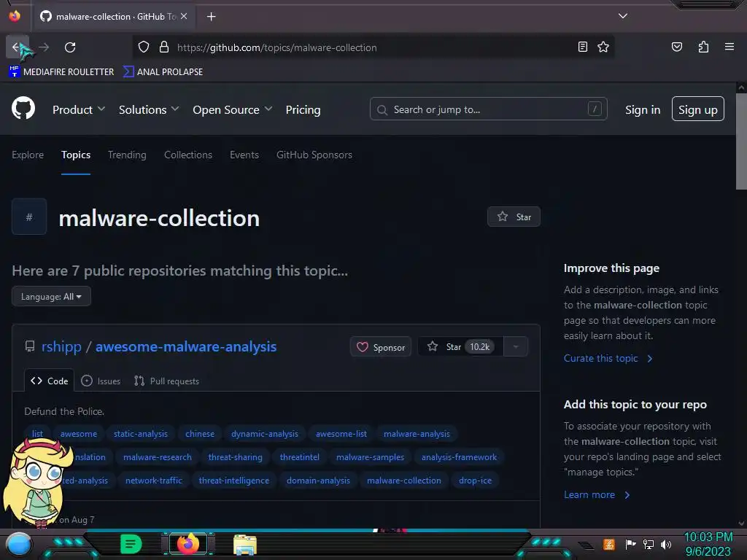Expand the Open Source menu
747x560 pixels.
click(x=233, y=109)
